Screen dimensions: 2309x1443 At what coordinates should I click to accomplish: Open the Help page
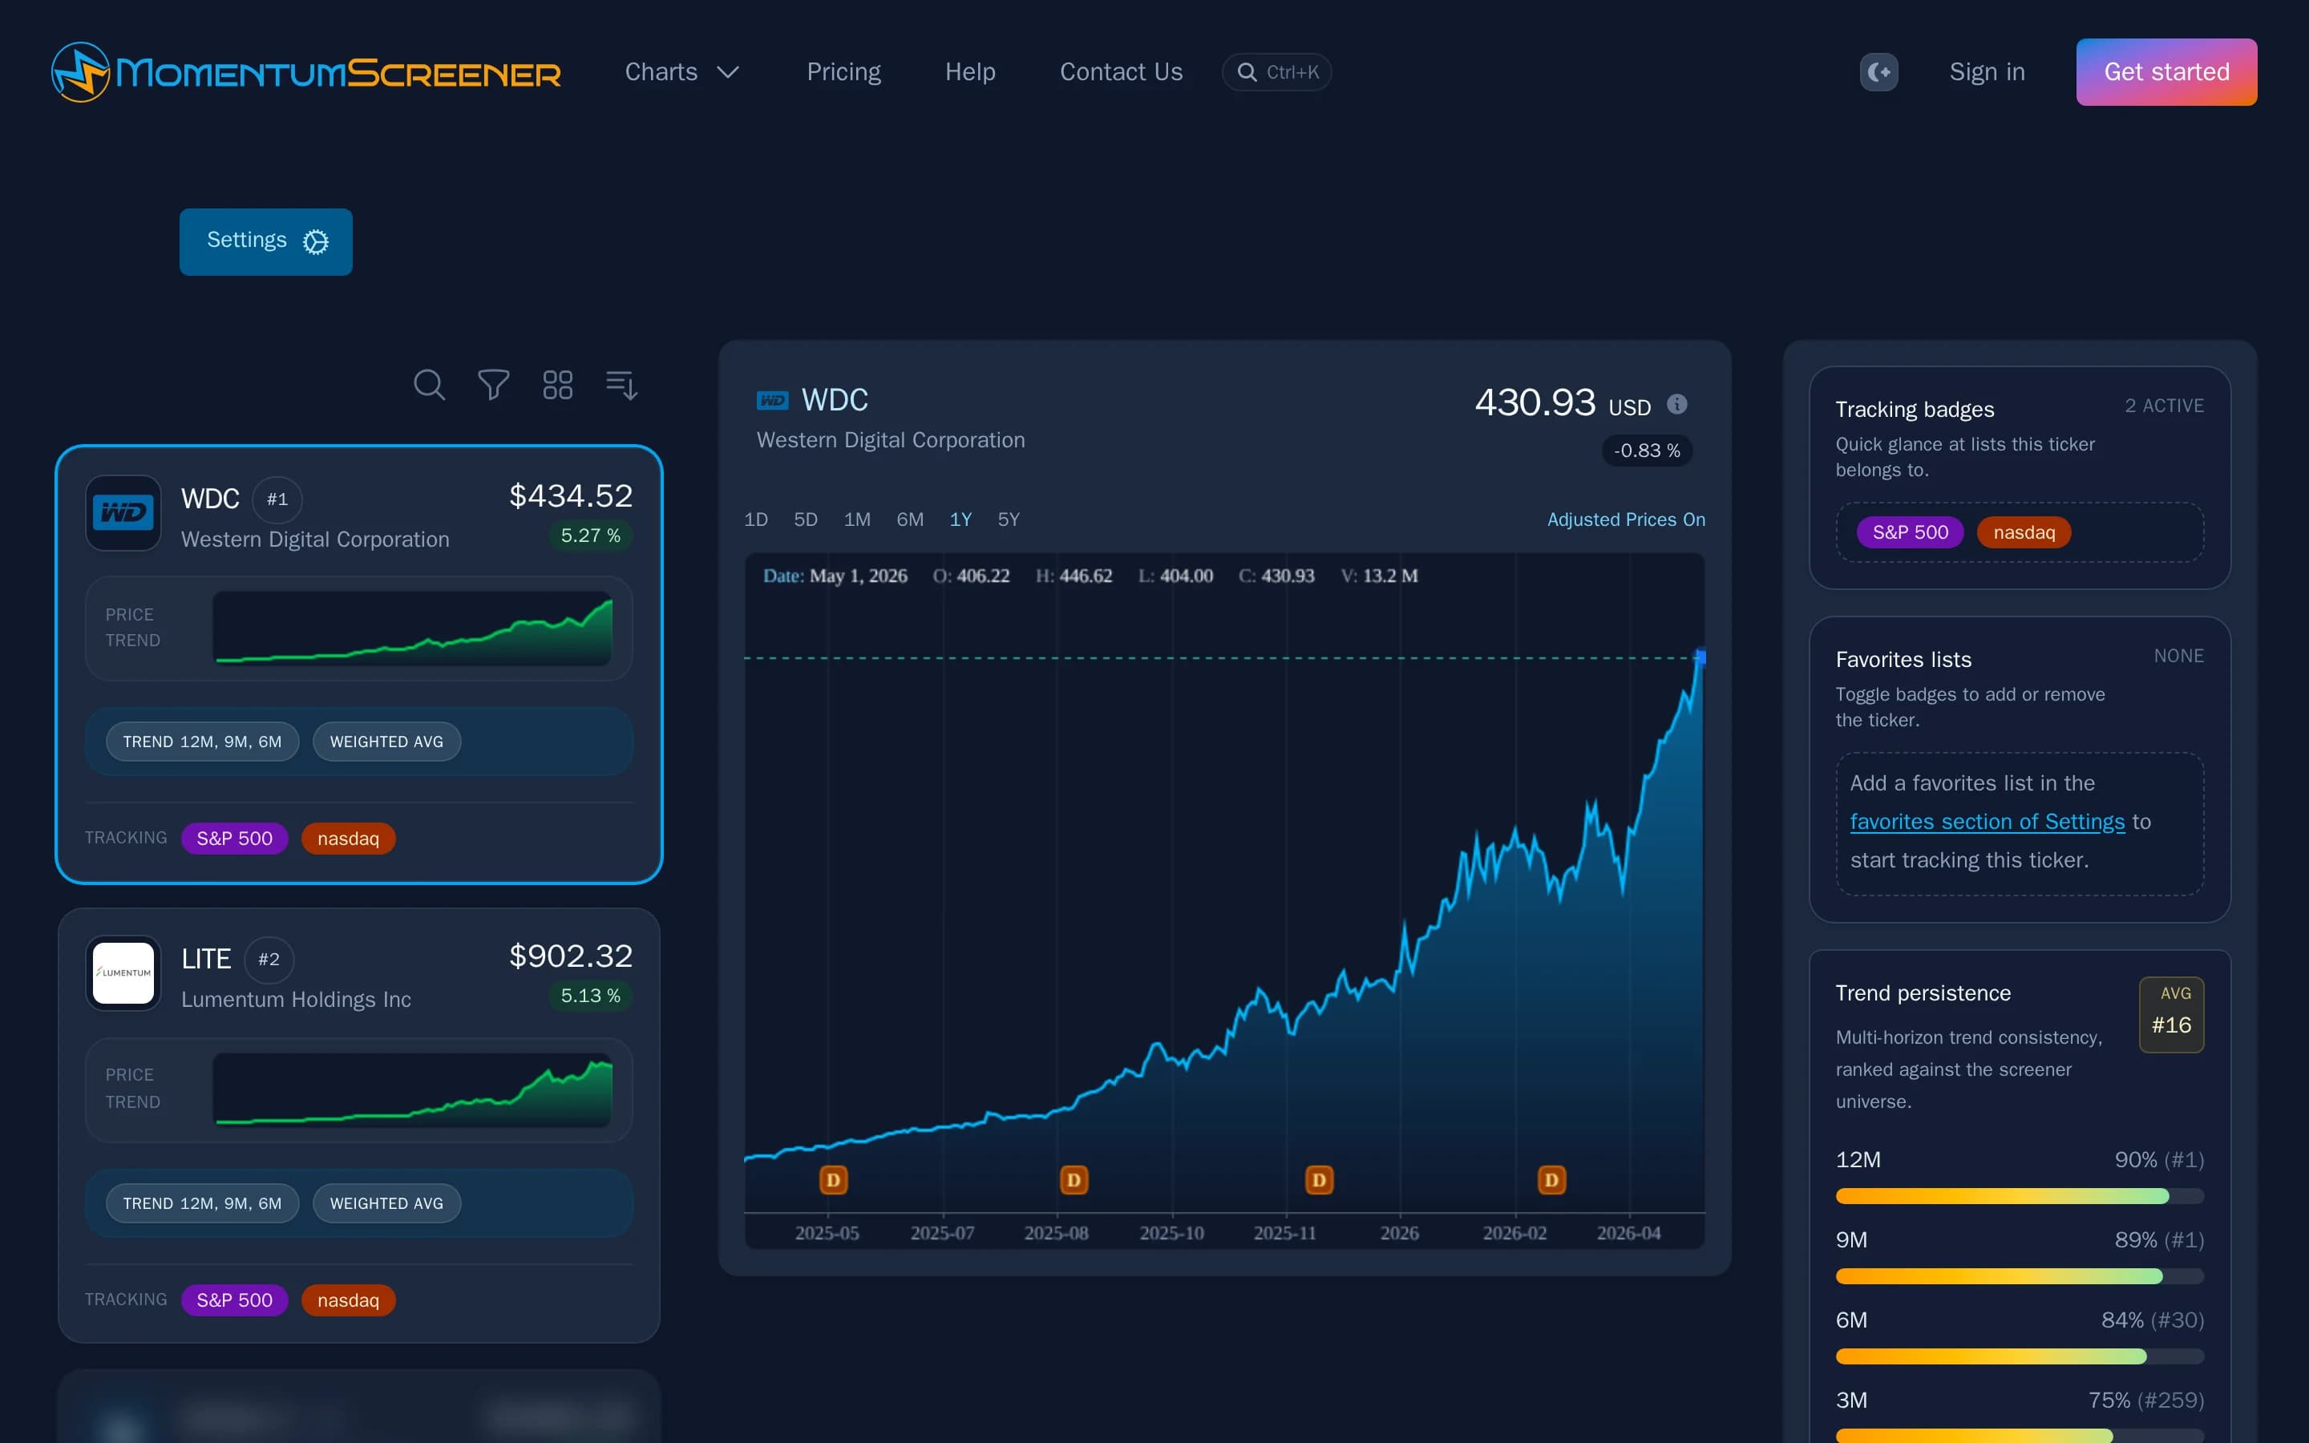pyautogui.click(x=970, y=71)
